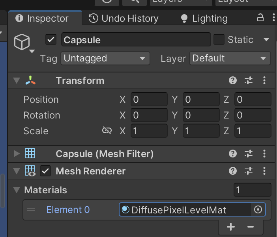Screen dimensions: 277x237
Task: Click the Scale label
Action: tap(36, 131)
